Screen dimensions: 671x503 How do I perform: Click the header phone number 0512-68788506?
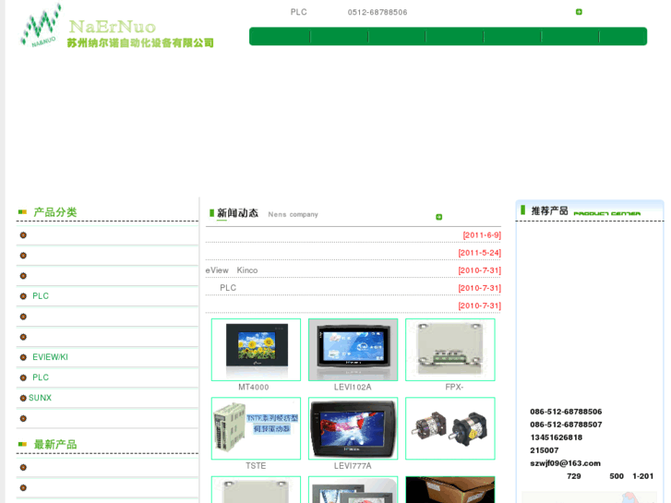(377, 12)
